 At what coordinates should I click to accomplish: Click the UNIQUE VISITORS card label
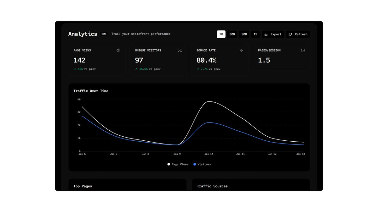click(148, 50)
